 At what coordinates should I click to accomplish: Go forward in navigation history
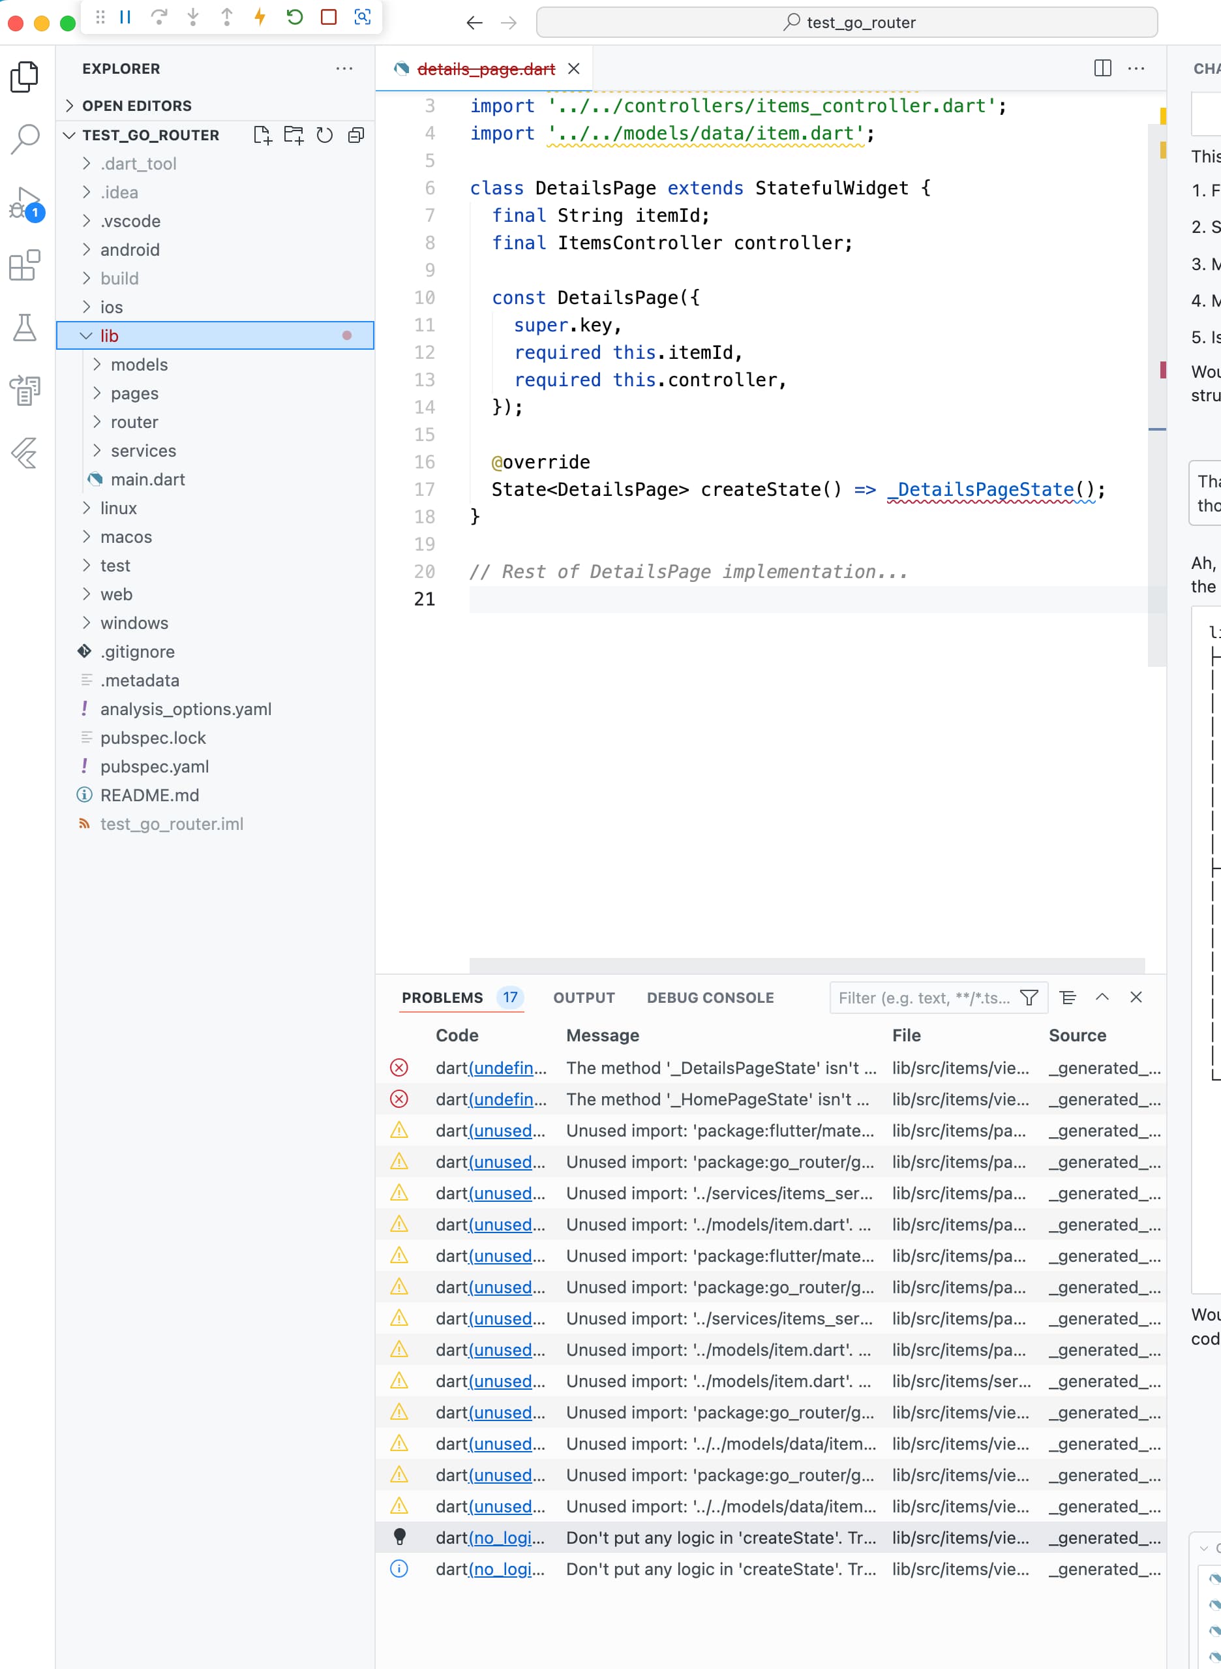[x=509, y=23]
